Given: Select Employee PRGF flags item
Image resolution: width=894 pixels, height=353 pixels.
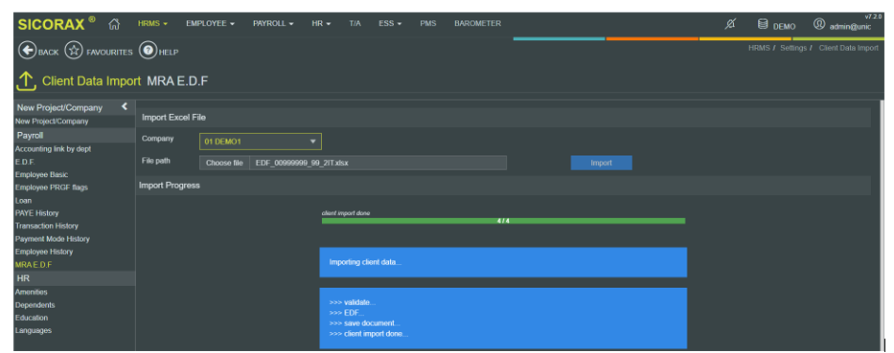Looking at the screenshot, I should [x=52, y=188].
